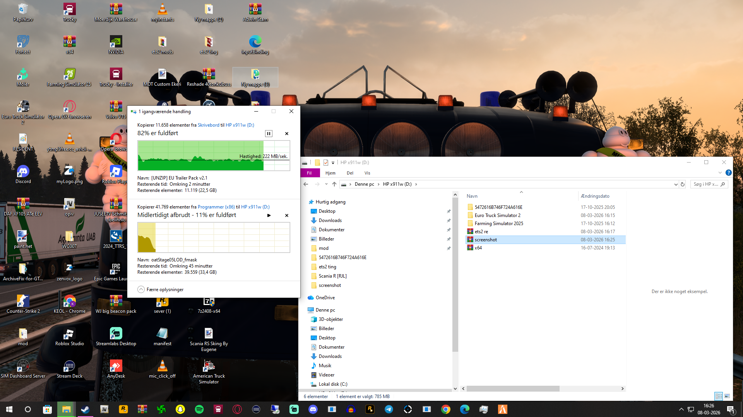The width and height of the screenshot is (743, 417).
Task: Open recent locations history dropdown
Action: coord(326,184)
